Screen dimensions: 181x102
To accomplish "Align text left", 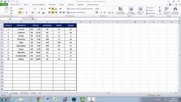I will [50, 12].
